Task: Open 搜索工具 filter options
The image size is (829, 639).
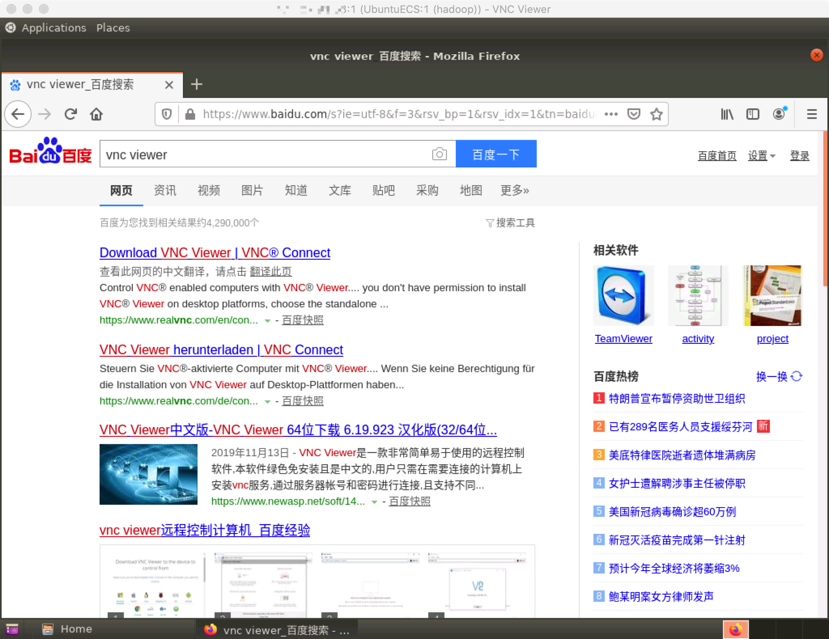Action: pyautogui.click(x=510, y=223)
